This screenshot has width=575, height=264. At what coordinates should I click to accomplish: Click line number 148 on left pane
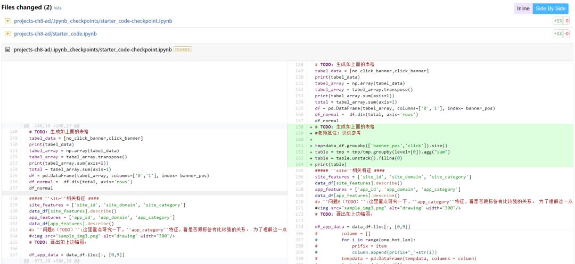[13, 132]
